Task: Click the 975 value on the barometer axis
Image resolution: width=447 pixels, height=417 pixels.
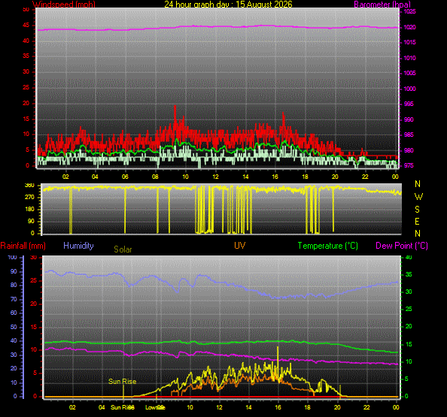Action: point(409,165)
